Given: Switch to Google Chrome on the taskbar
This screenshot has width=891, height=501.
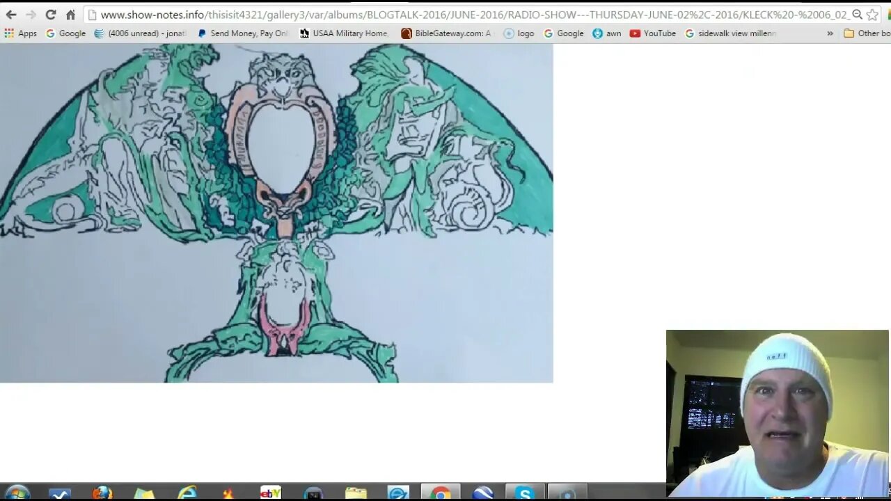Looking at the screenshot, I should point(440,493).
